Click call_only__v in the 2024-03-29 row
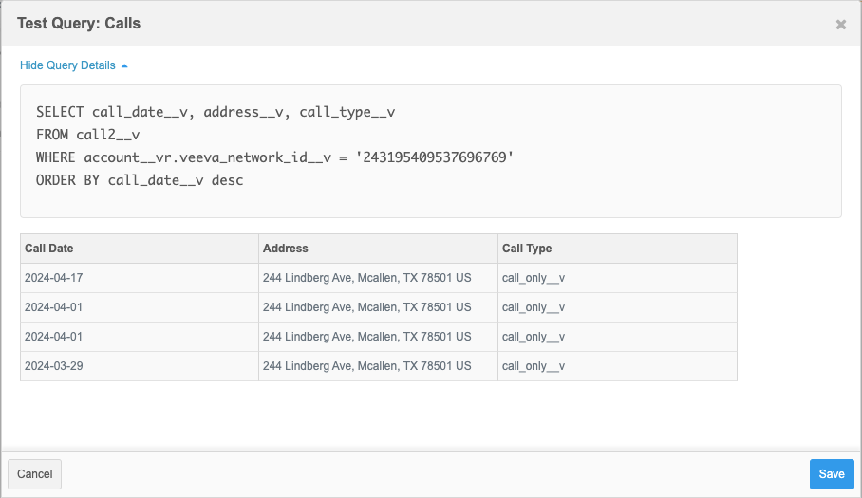This screenshot has height=498, width=862. click(534, 366)
